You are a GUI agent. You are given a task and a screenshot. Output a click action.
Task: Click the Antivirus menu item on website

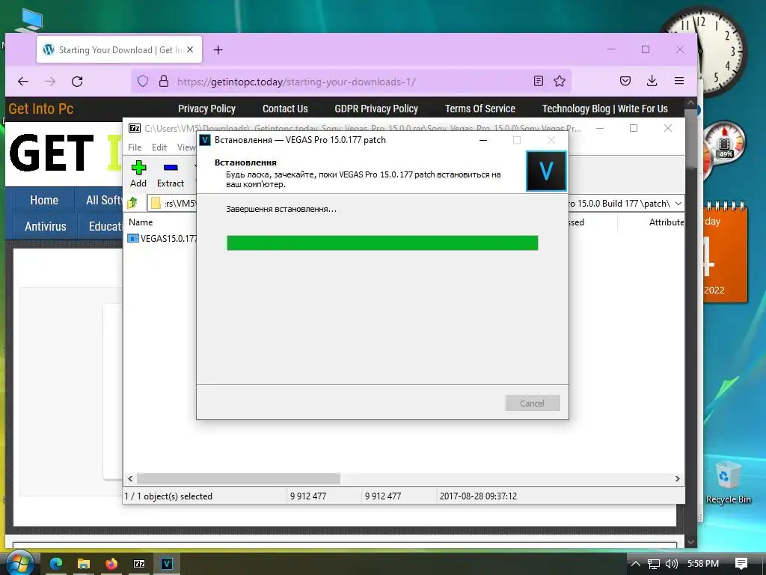tap(46, 226)
